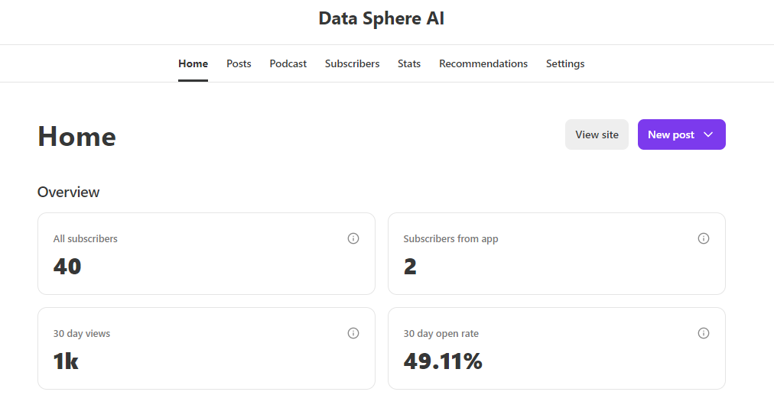Click info icon for 30 day views
This screenshot has height=408, width=774.
[x=353, y=333]
